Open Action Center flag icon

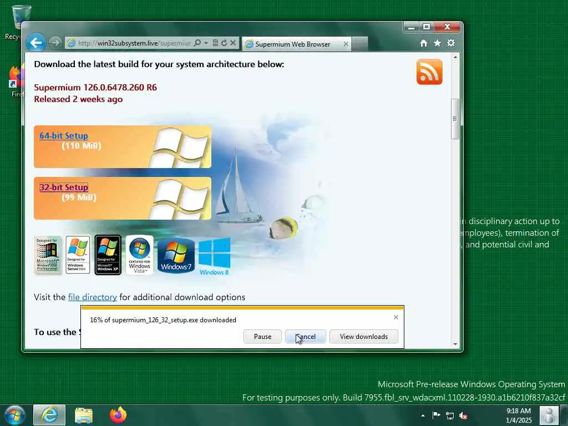pyautogui.click(x=437, y=415)
